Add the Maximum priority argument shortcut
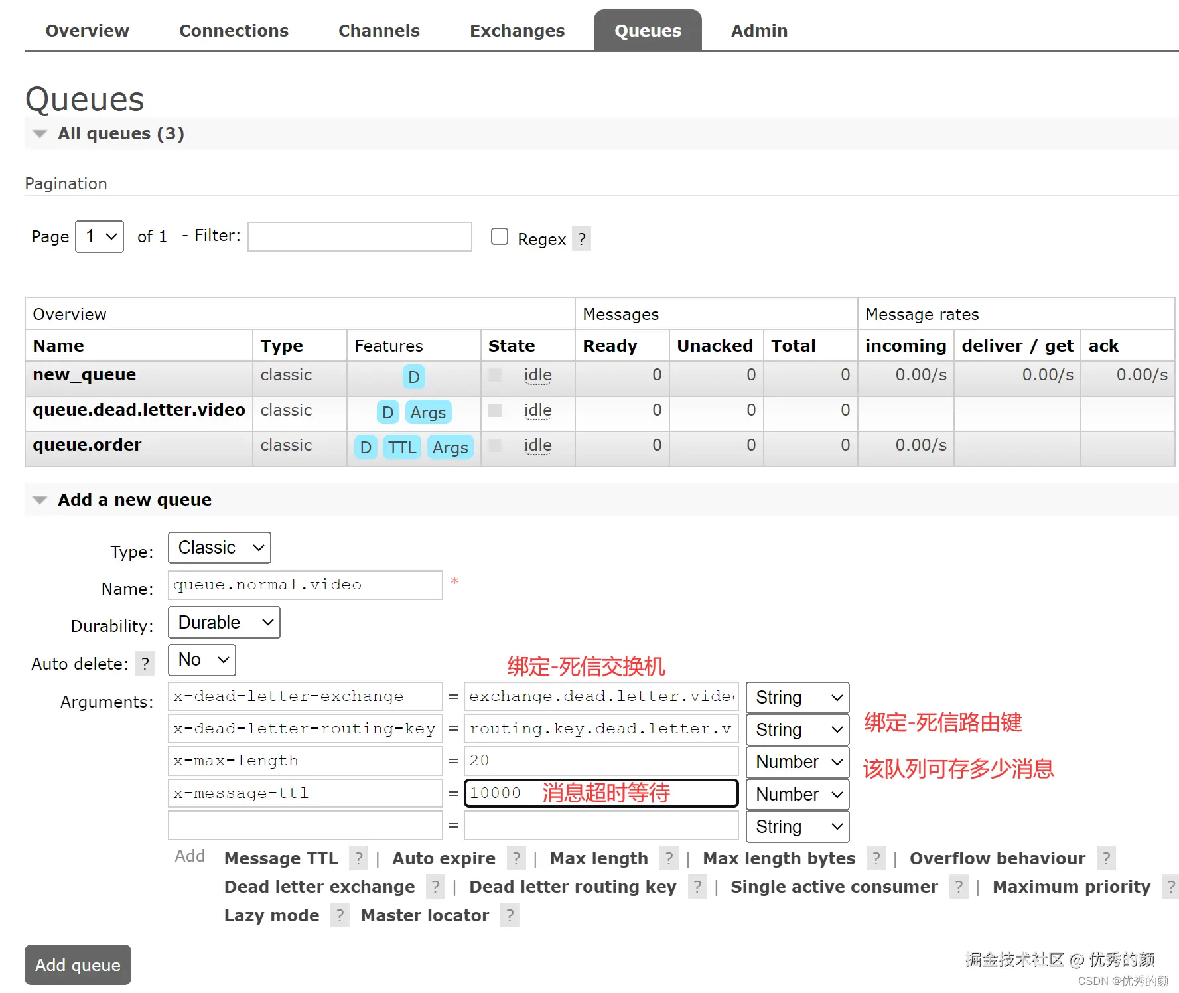Image resolution: width=1179 pixels, height=993 pixels. pos(1072,887)
